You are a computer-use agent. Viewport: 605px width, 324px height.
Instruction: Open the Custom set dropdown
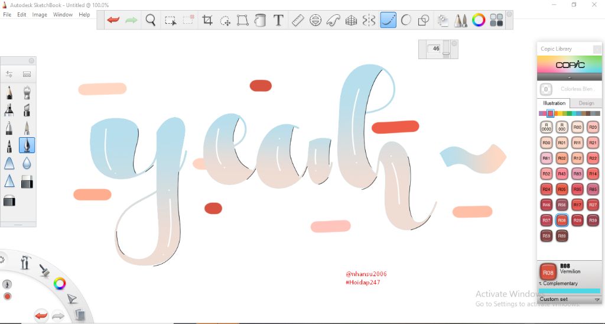point(569,299)
